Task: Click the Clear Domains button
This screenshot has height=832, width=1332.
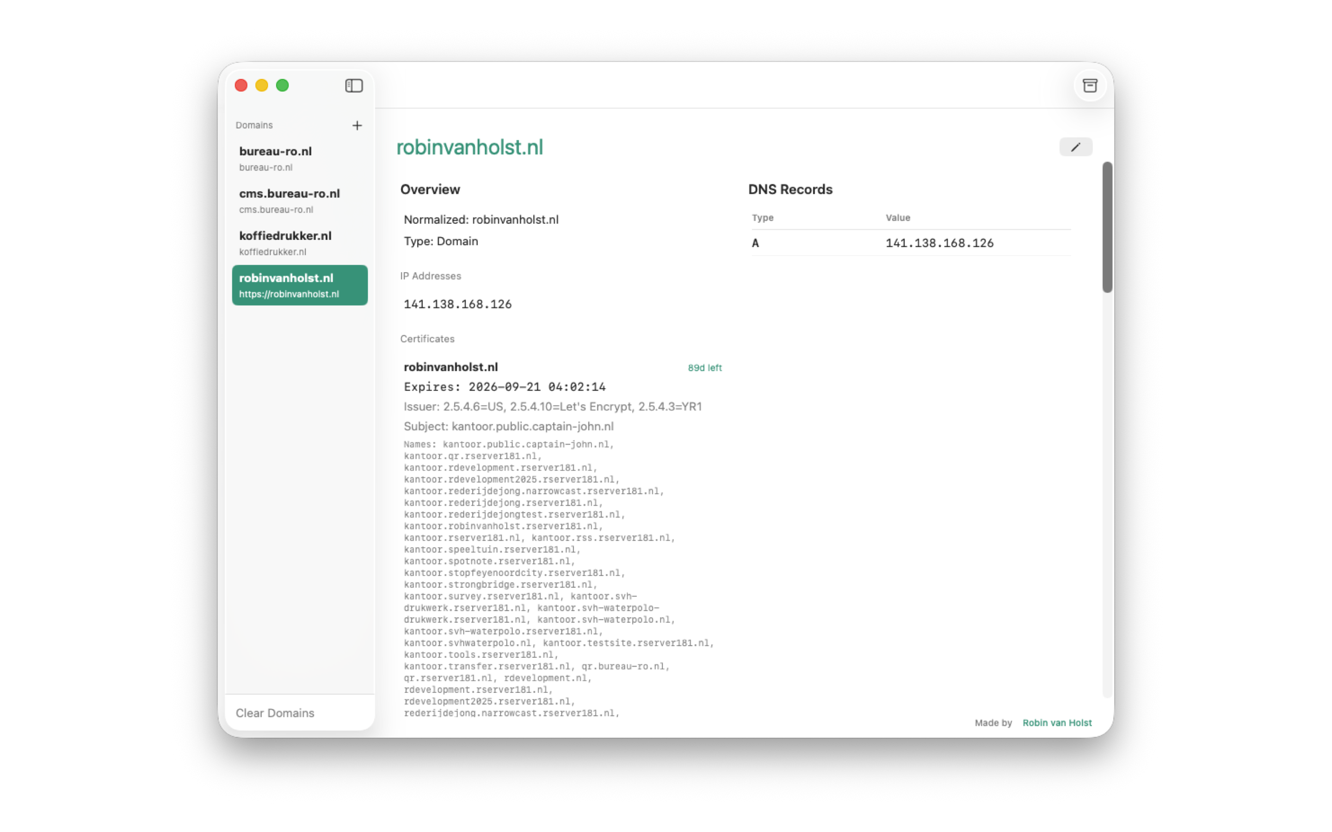Action: (x=275, y=713)
